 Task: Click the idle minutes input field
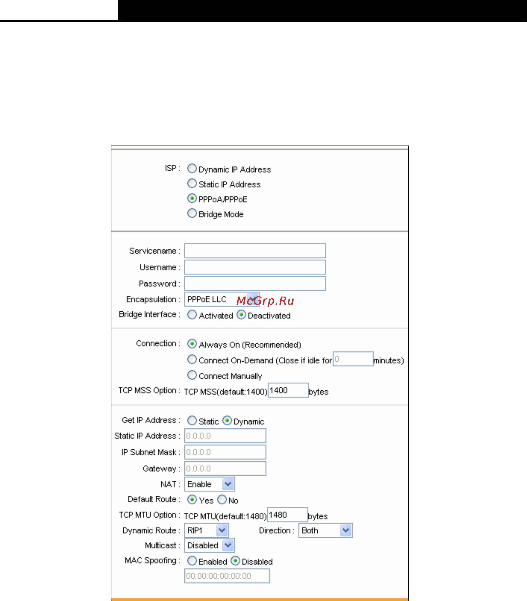(x=353, y=359)
